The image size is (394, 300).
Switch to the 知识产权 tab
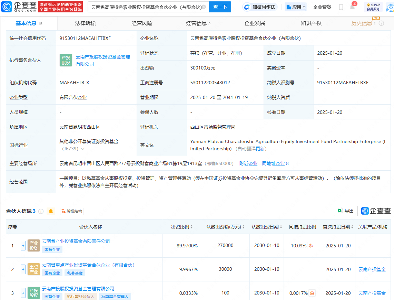coord(311,23)
